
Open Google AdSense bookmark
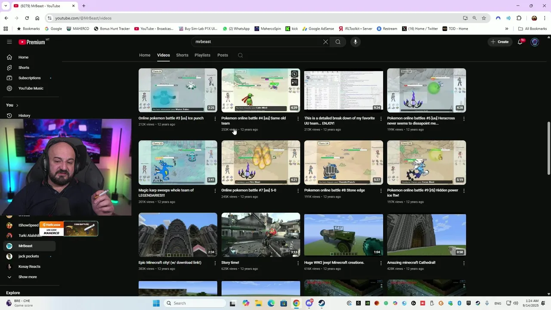(318, 29)
